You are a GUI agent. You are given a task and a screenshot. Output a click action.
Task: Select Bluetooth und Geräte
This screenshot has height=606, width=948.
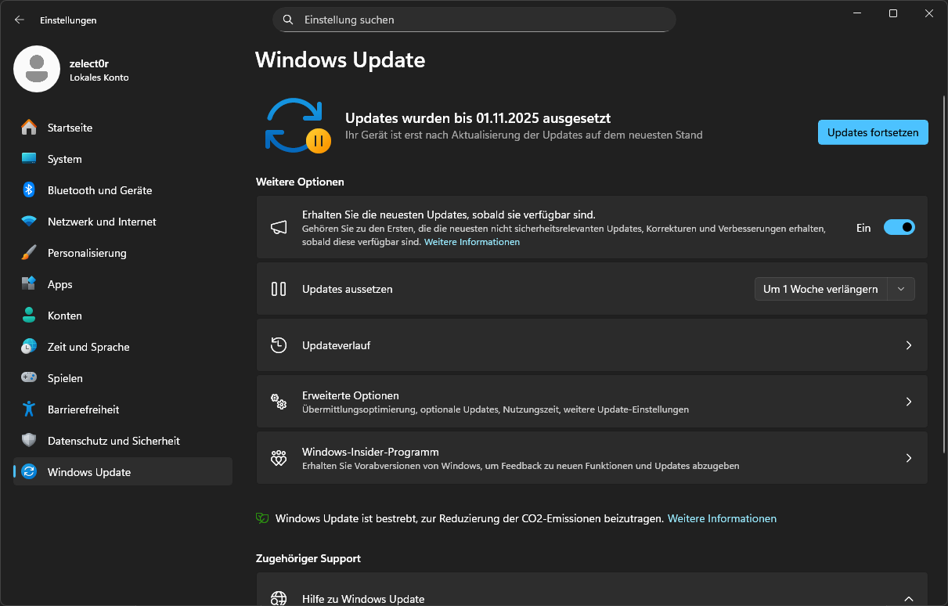point(123,190)
